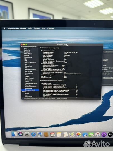Click Информация об аккумуляторе heading
This screenshot has height=151, width=113.
click(x=50, y=48)
